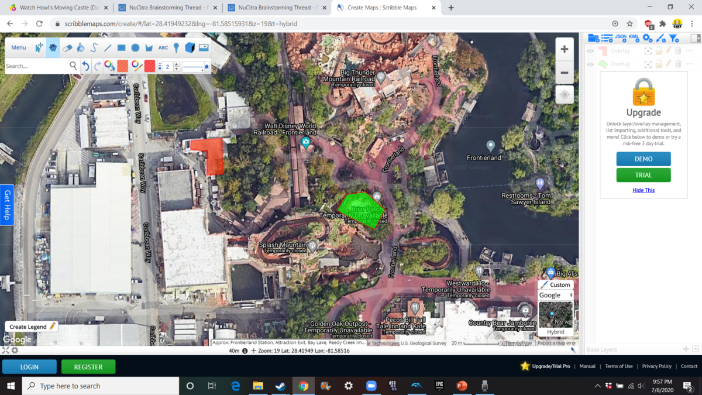Choose the paint bucket fill tool
Image resolution: width=702 pixels, height=395 pixels.
pos(81,48)
